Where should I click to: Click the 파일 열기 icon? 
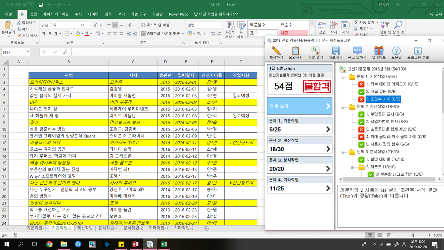315,52
